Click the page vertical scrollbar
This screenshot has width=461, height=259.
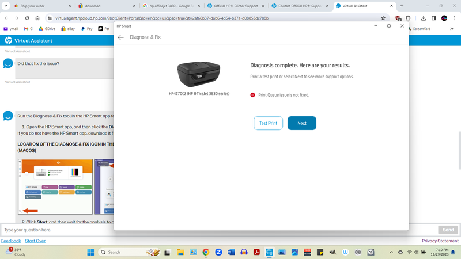click(x=459, y=150)
